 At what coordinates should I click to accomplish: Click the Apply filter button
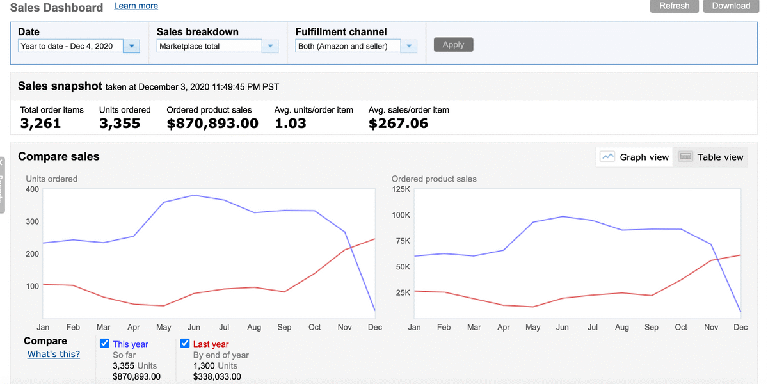453,45
